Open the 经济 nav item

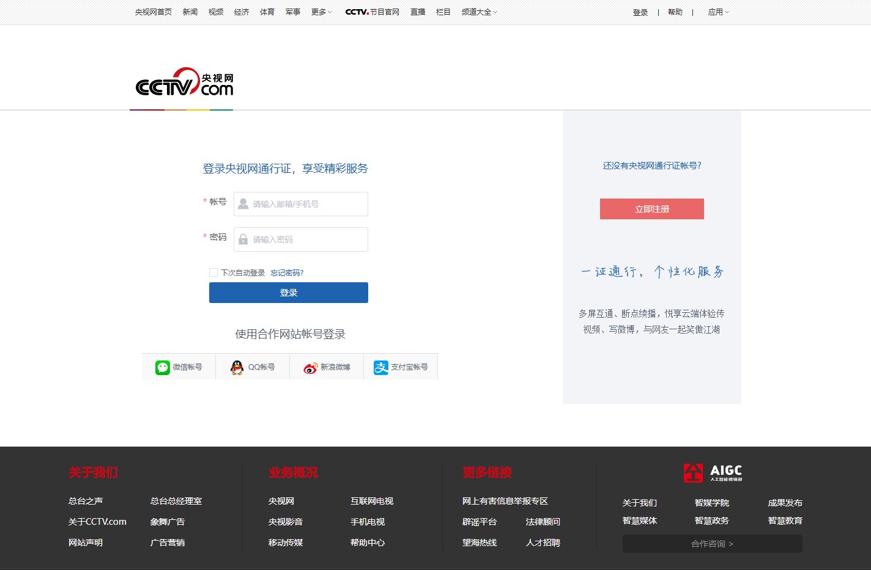(x=242, y=12)
